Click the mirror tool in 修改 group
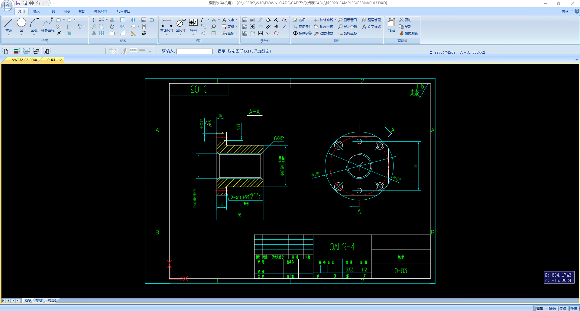The height and width of the screenshot is (311, 580). 112,20
